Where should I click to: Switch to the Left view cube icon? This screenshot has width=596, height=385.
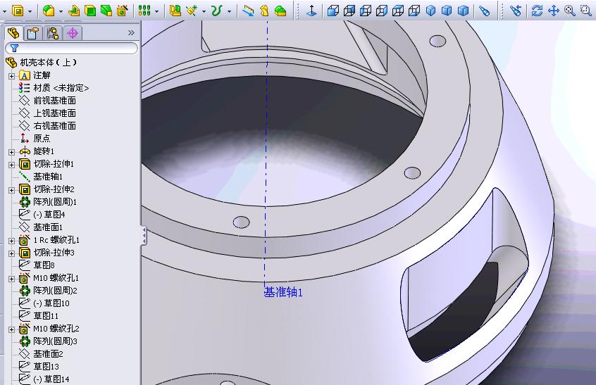(365, 11)
